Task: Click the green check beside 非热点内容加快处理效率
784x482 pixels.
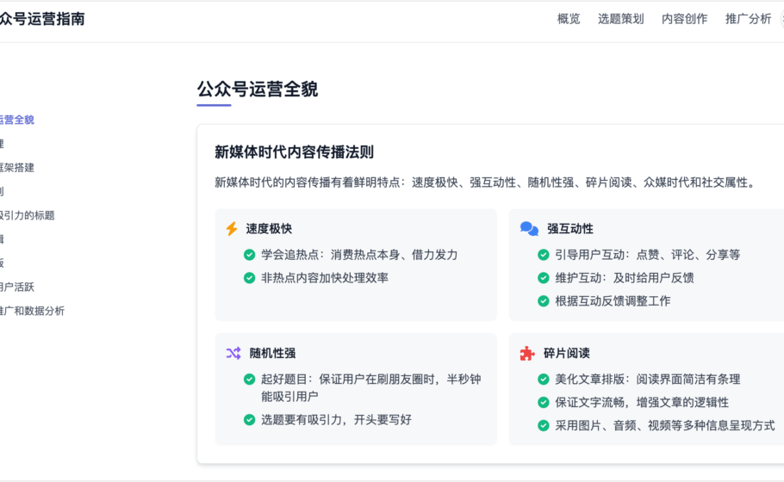Action: coord(250,278)
